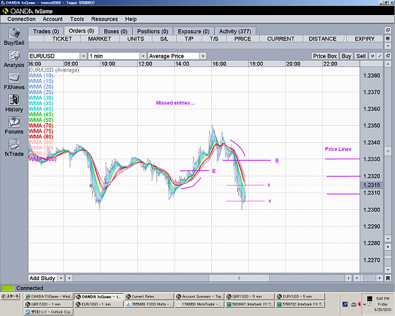The height and width of the screenshot is (316, 395).
Task: Open the Average Price type dropdown
Action: pyautogui.click(x=203, y=56)
